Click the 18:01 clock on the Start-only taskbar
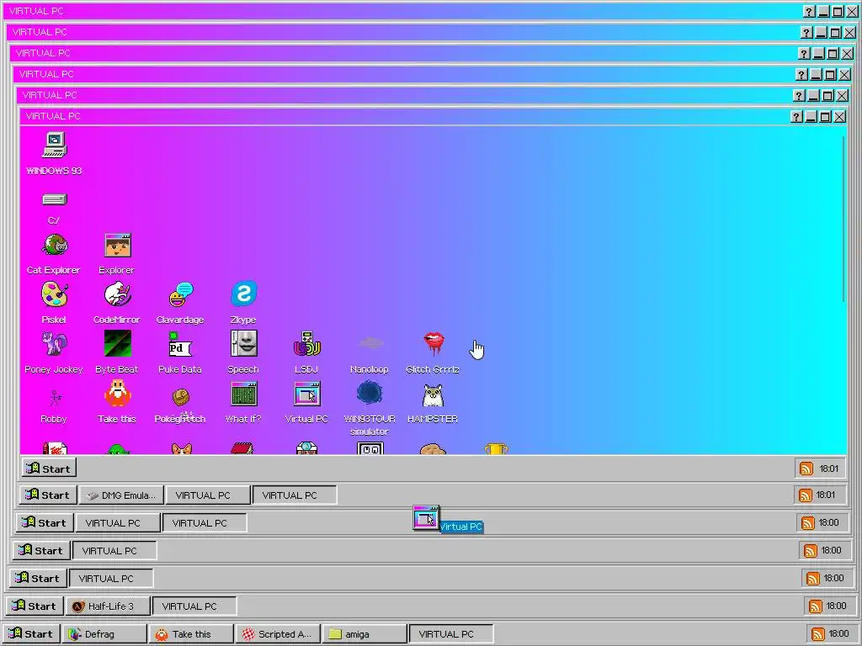The height and width of the screenshot is (646, 862). coord(829,469)
